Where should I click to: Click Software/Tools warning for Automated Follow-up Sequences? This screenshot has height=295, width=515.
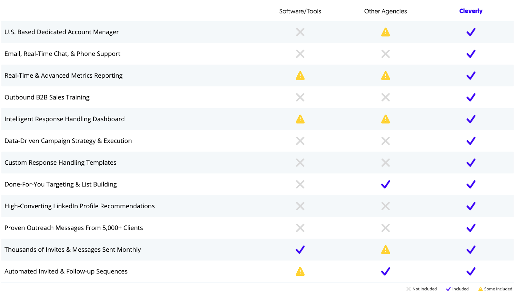300,271
